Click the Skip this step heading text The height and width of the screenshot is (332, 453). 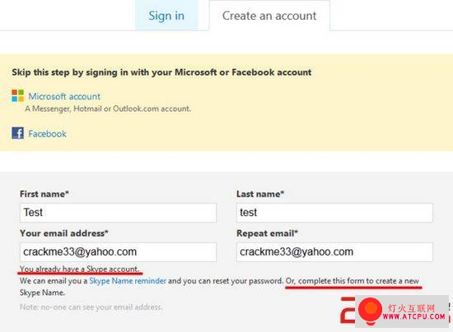click(161, 72)
